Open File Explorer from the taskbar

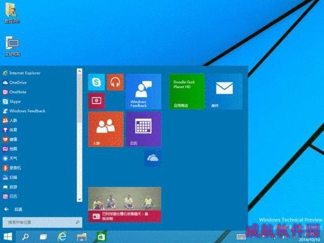(82, 237)
